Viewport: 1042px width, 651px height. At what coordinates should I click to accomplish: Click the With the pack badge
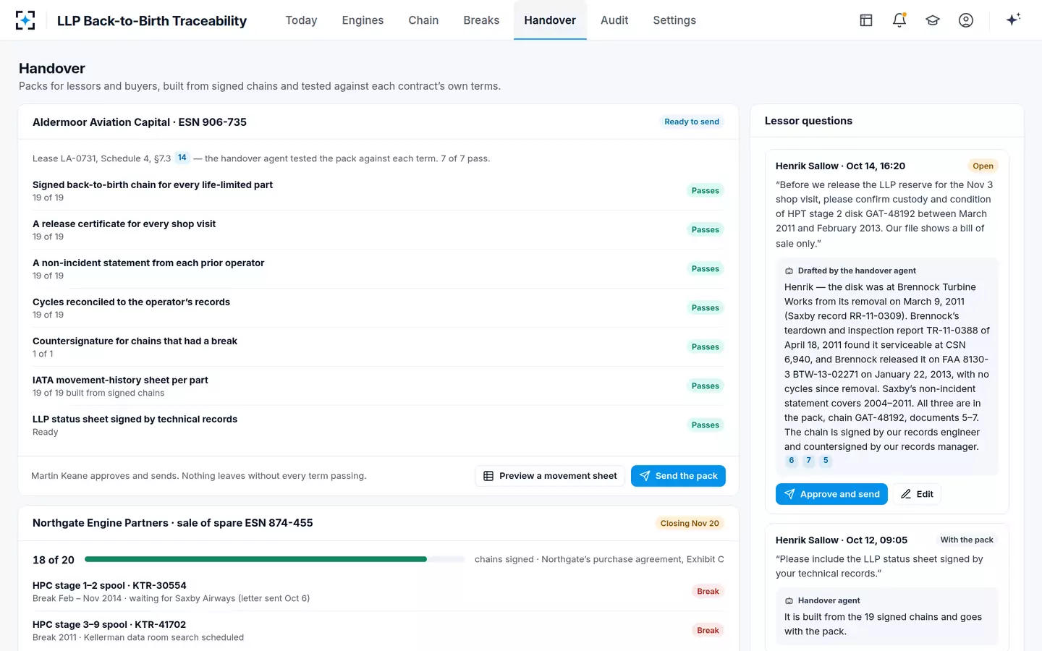tap(967, 540)
